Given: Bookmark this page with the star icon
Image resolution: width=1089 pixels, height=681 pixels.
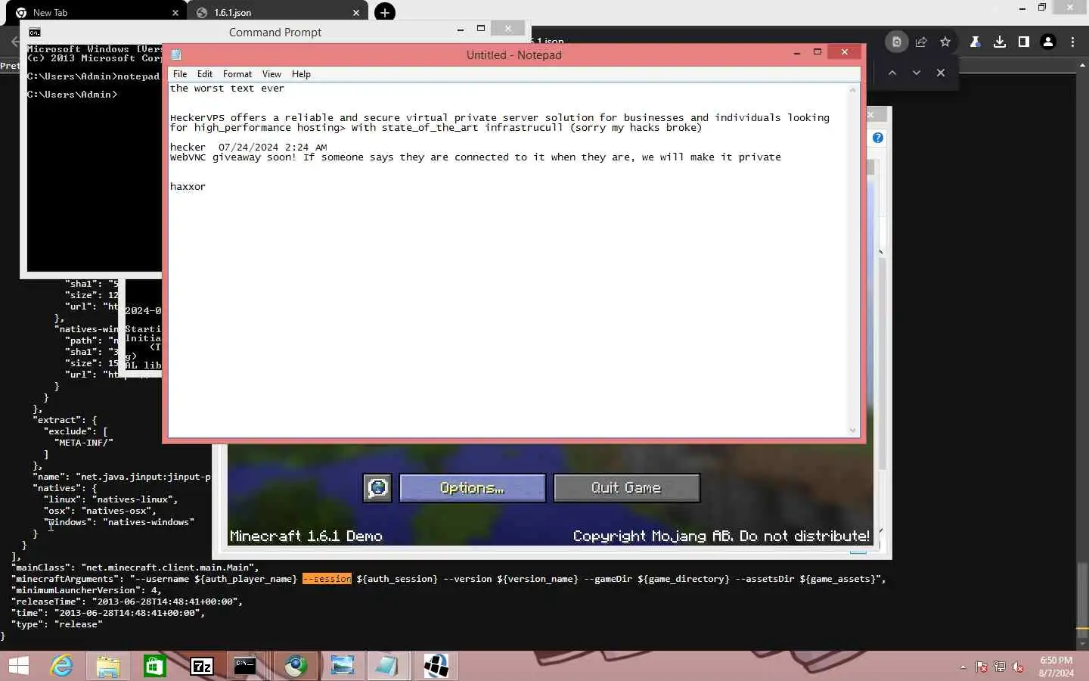Looking at the screenshot, I should click(x=945, y=42).
